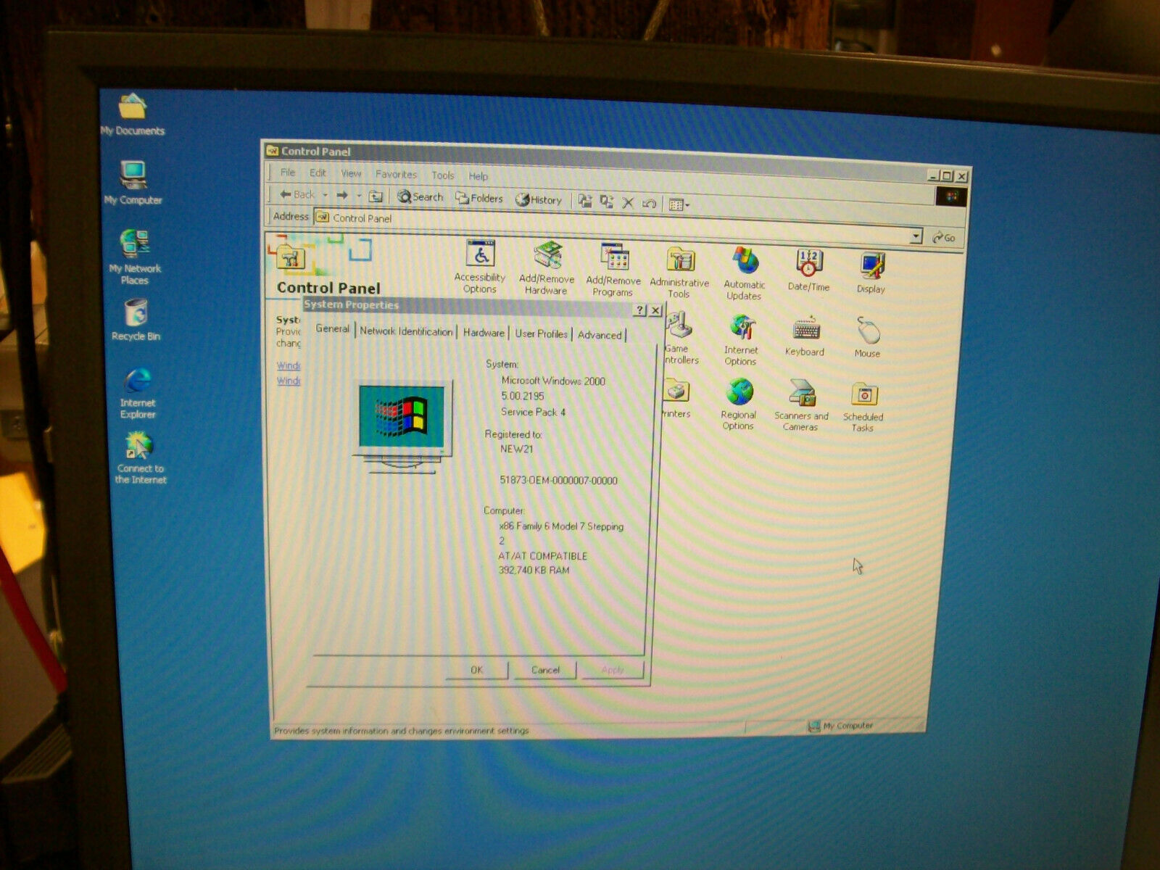Switch to the Network Identification tab
The height and width of the screenshot is (870, 1160).
click(406, 331)
